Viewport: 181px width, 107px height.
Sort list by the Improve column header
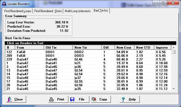[x=163, y=48]
